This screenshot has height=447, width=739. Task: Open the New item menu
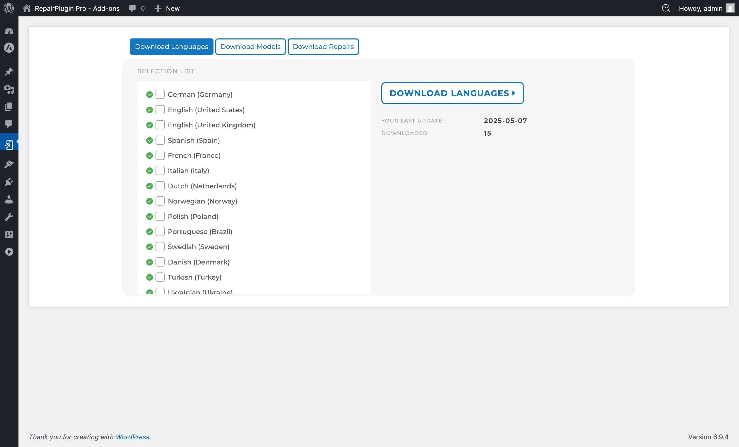pyautogui.click(x=167, y=8)
